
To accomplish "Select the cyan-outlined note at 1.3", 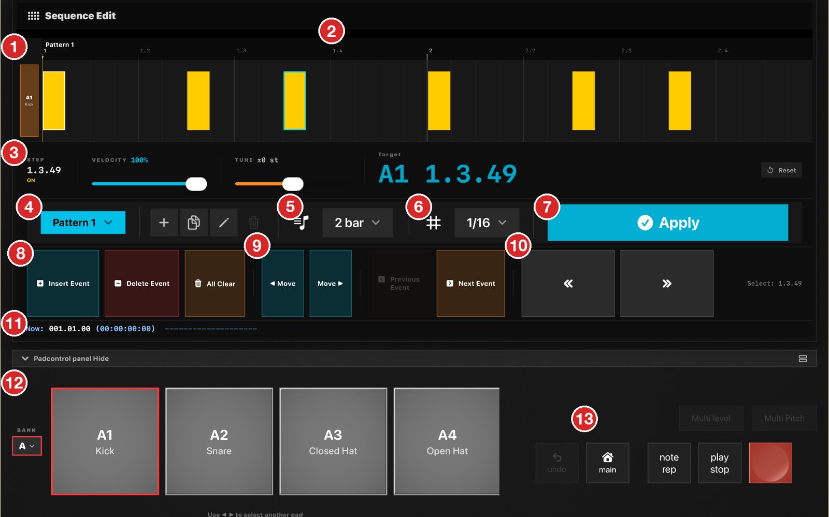I will 295,101.
